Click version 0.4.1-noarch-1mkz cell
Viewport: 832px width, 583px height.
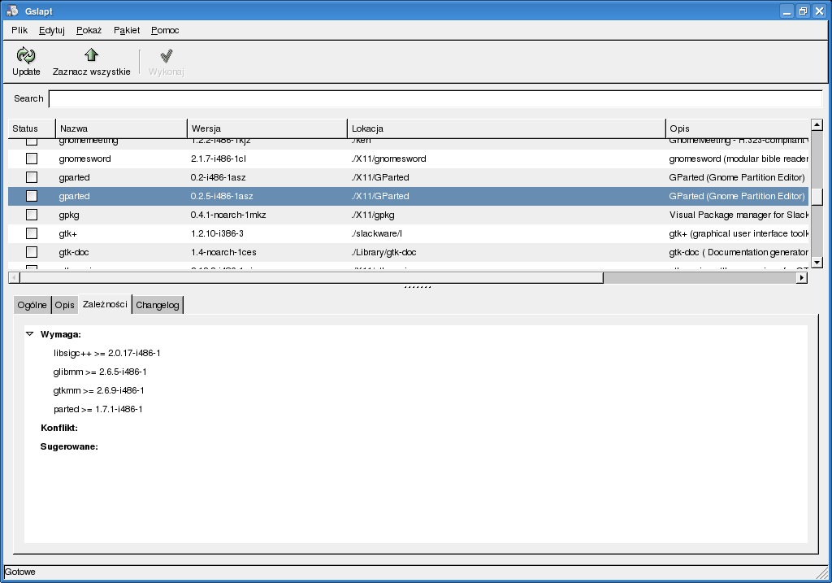[x=228, y=215]
